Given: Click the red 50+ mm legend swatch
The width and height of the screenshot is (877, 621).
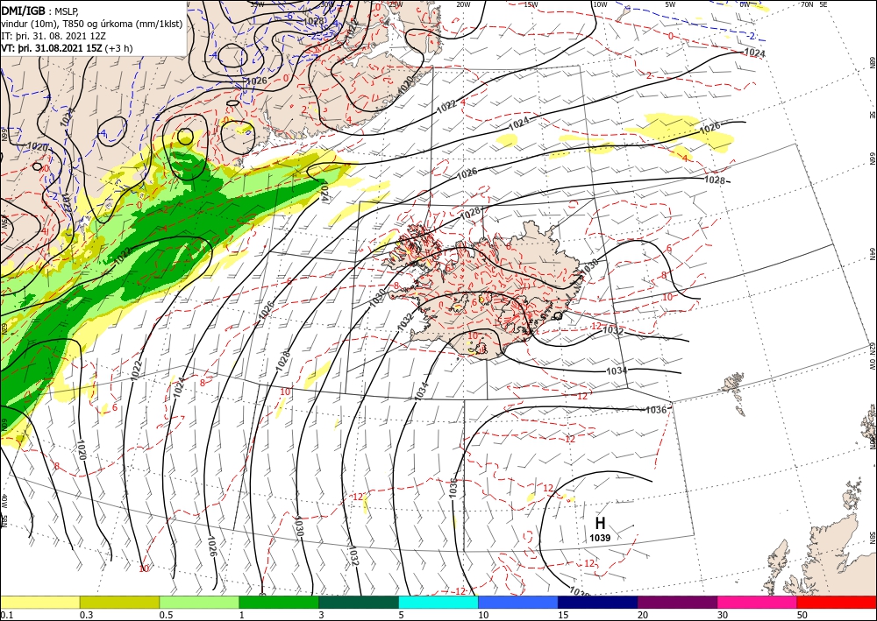Looking at the screenshot, I should [x=837, y=602].
